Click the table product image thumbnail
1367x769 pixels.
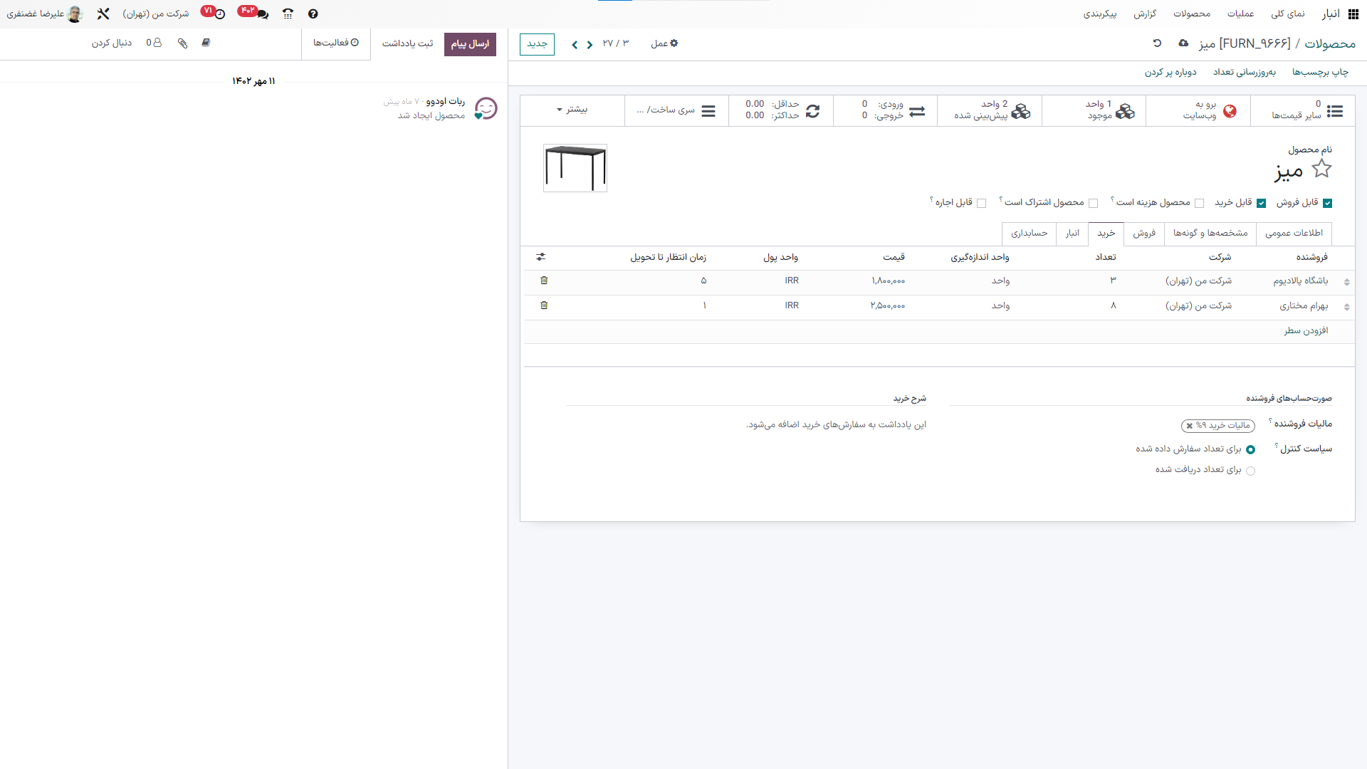pyautogui.click(x=575, y=168)
